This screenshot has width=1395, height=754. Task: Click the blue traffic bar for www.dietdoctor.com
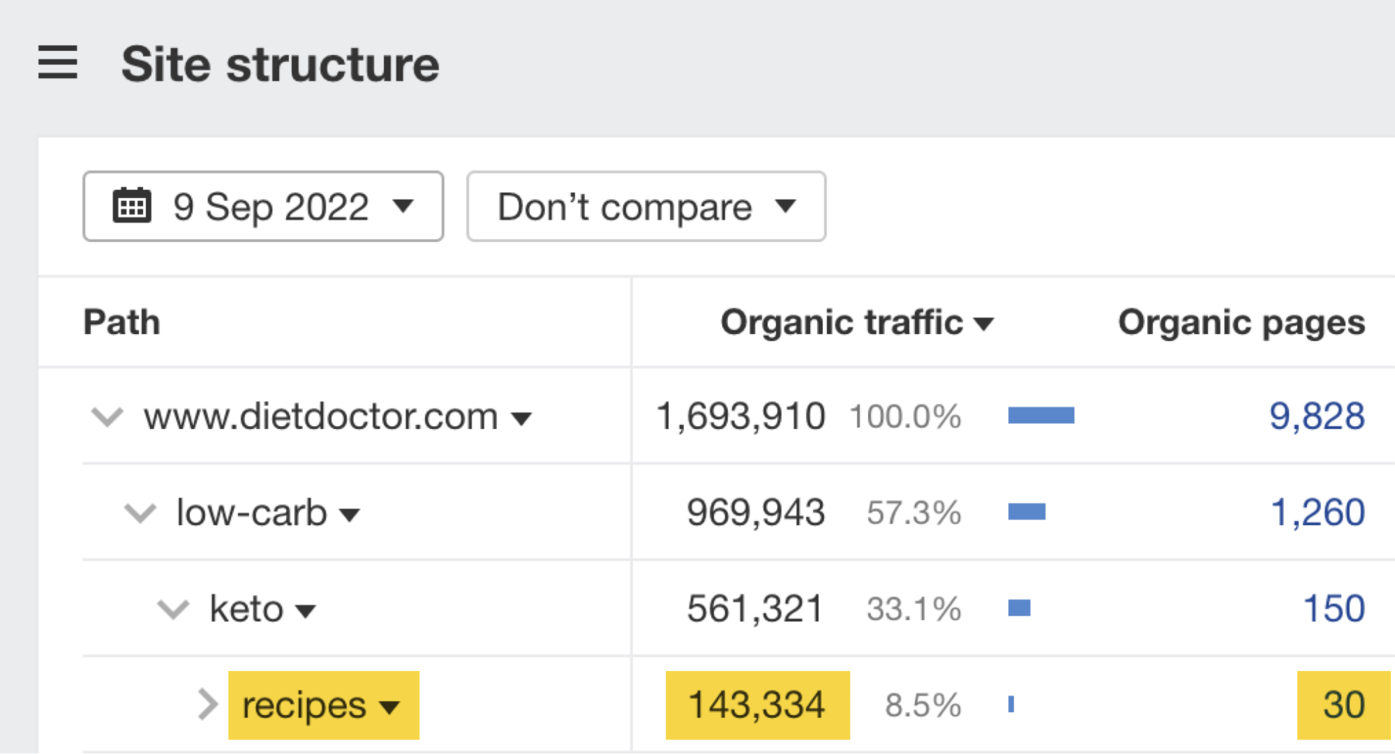coord(1040,415)
